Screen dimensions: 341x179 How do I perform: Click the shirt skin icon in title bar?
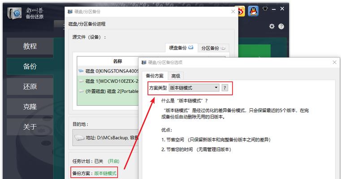coord(265,9)
